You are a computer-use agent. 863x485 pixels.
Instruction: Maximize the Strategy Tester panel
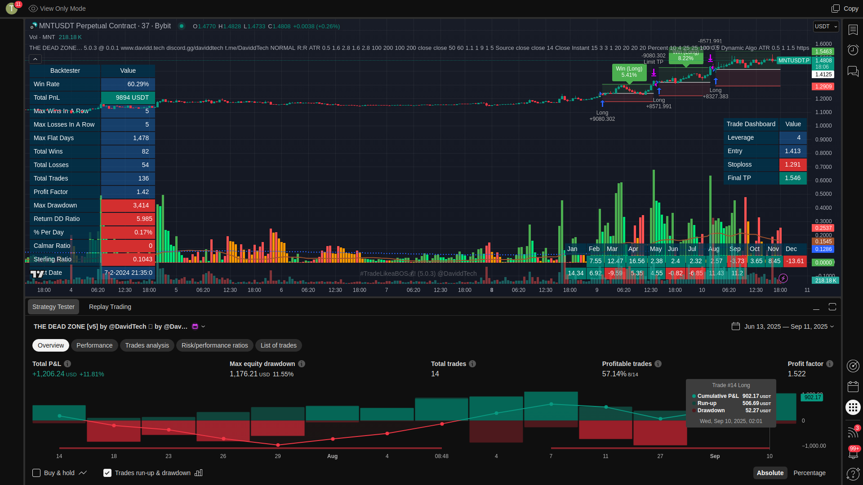pyautogui.click(x=832, y=307)
